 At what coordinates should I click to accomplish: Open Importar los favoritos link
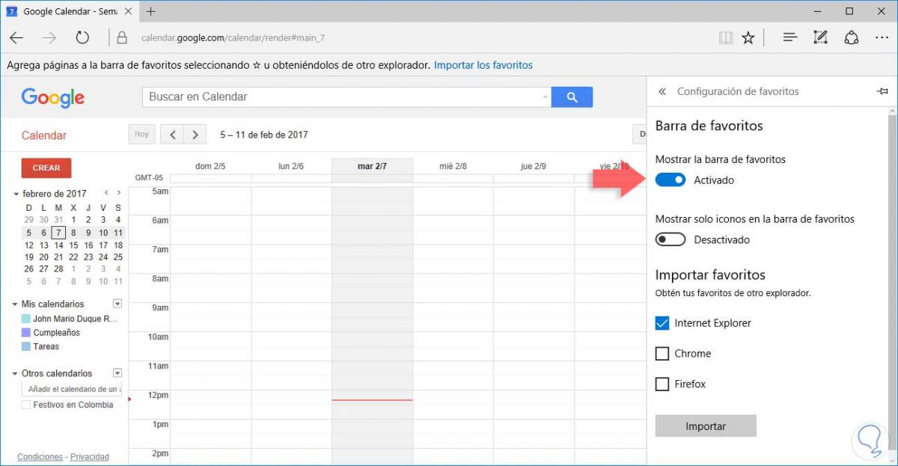(483, 65)
